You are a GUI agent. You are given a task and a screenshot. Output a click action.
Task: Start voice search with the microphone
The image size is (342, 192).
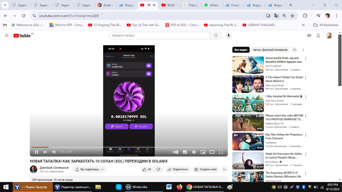(x=228, y=35)
